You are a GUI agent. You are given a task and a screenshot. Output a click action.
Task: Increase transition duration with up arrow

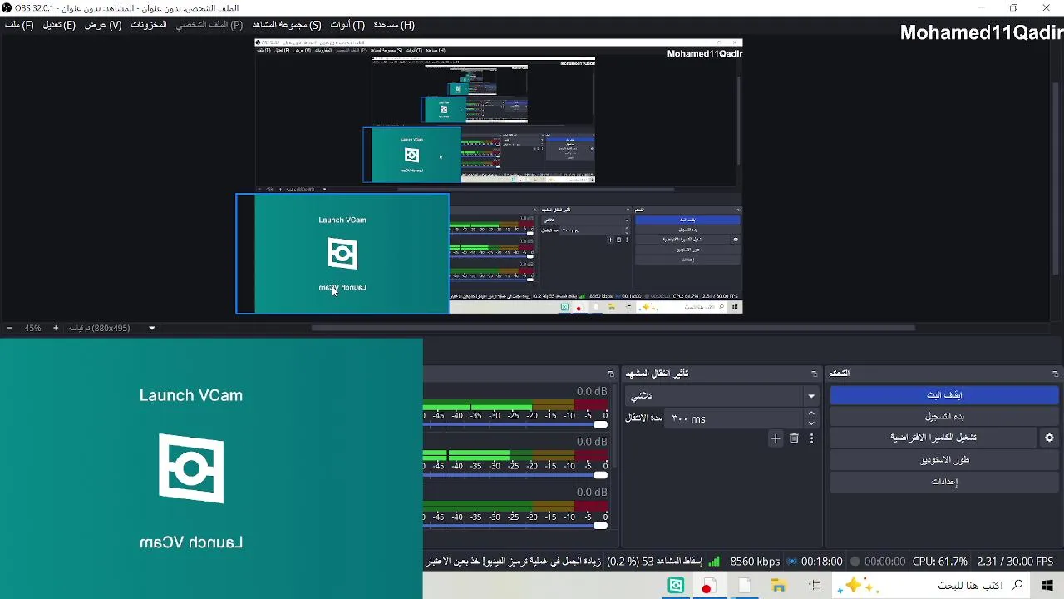pos(812,413)
